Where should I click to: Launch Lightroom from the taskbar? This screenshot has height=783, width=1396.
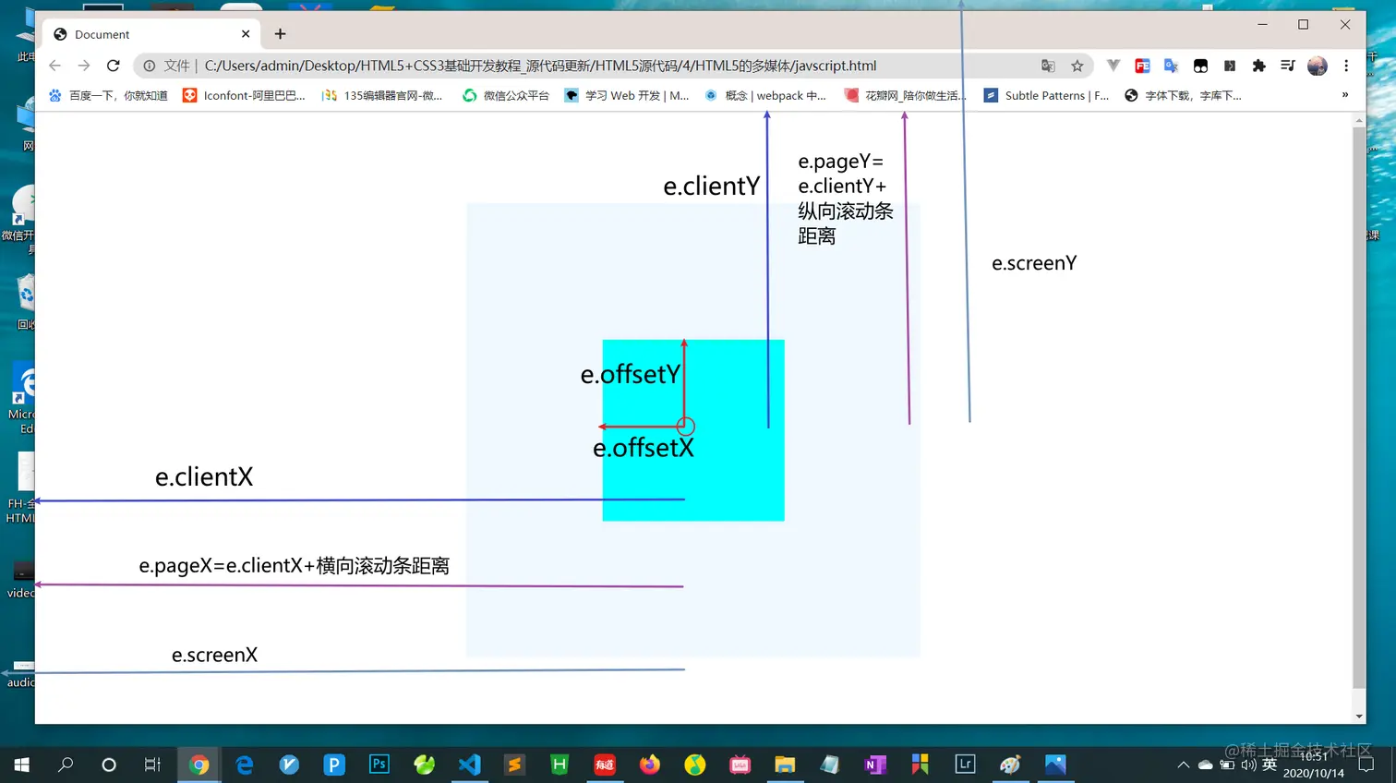pyautogui.click(x=965, y=765)
